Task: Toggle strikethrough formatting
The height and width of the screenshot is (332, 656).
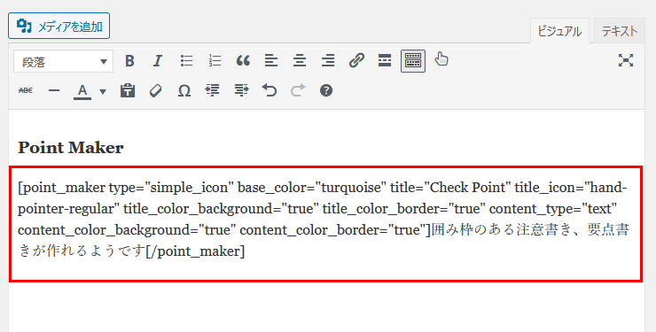Action: [x=26, y=90]
